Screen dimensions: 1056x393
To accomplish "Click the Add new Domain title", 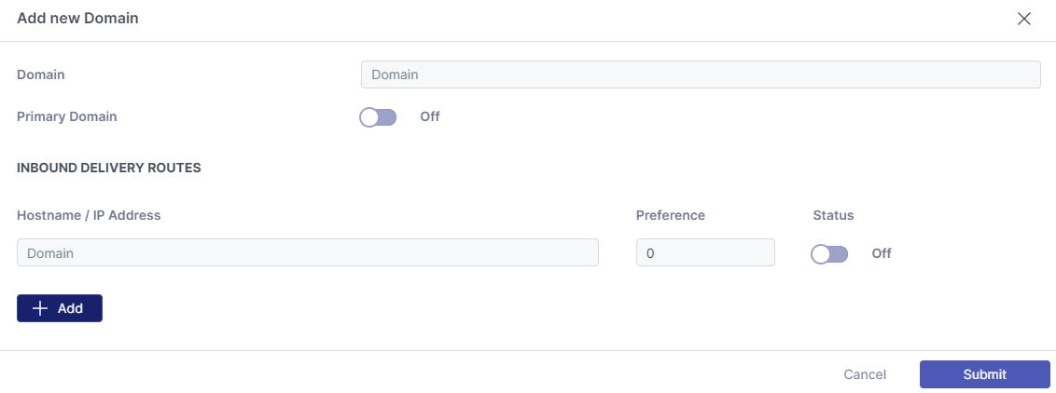I will click(x=78, y=19).
